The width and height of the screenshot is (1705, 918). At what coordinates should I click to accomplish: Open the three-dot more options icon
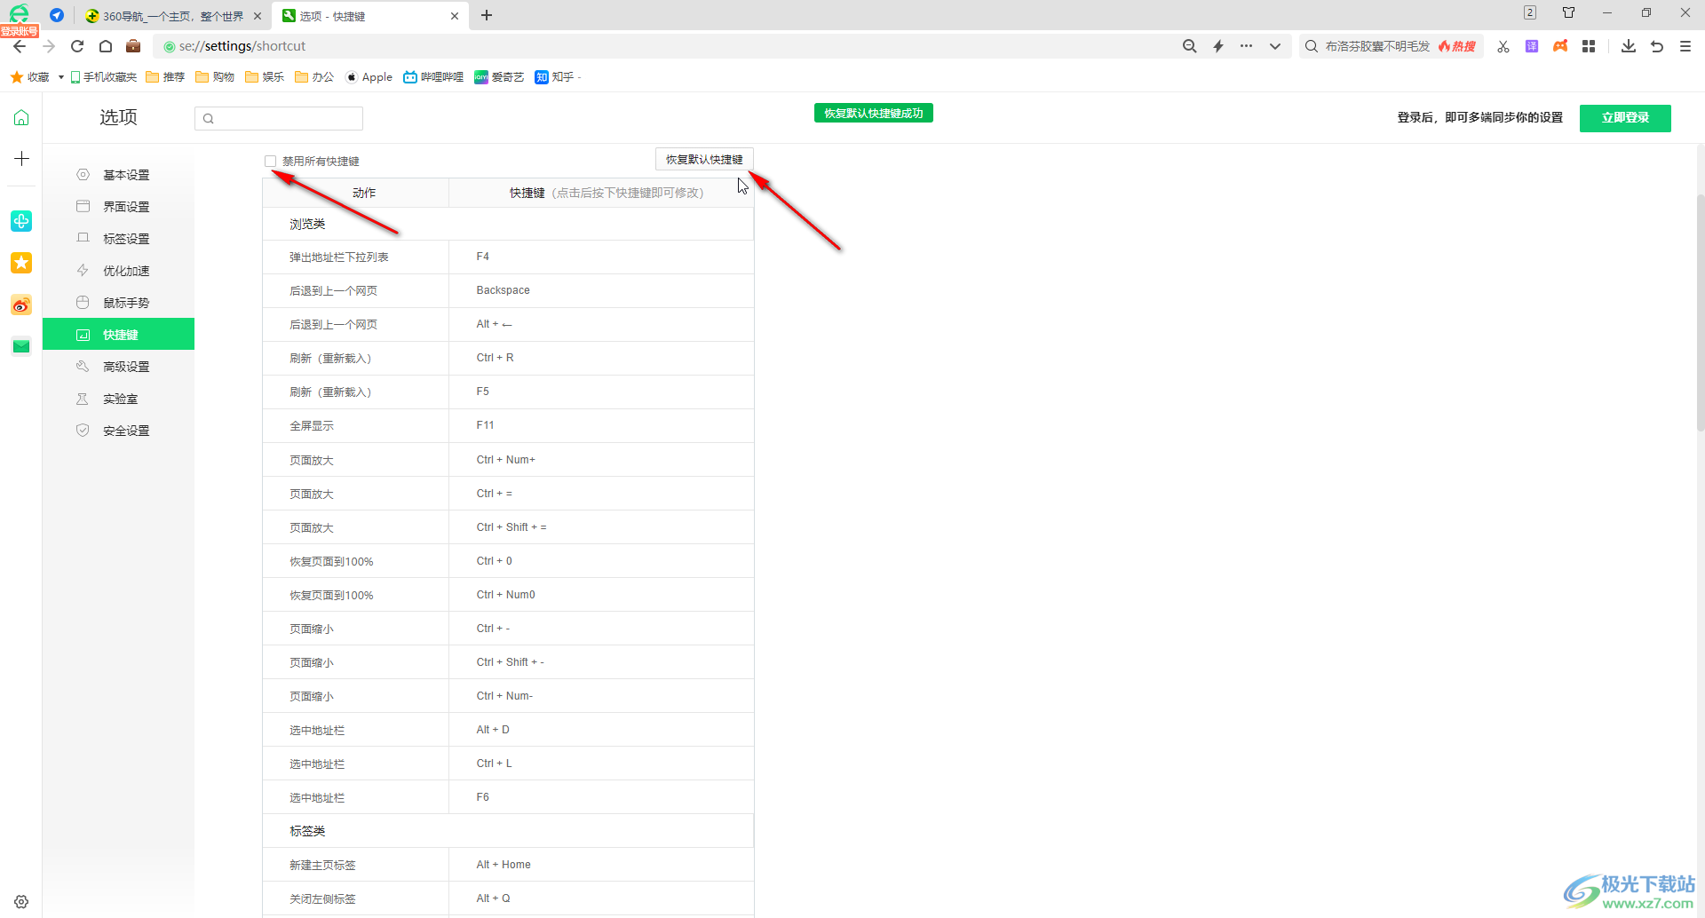click(1247, 46)
